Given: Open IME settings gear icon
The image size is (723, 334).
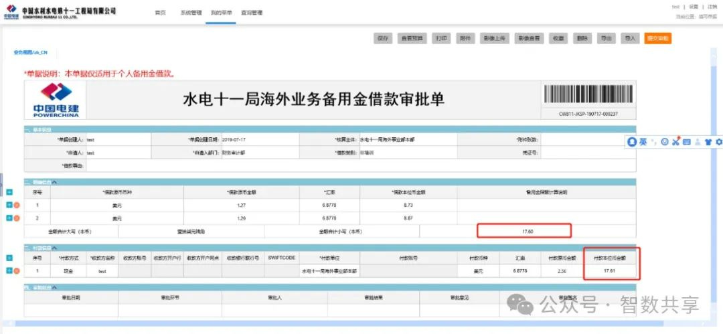Looking at the screenshot, I should (719, 142).
